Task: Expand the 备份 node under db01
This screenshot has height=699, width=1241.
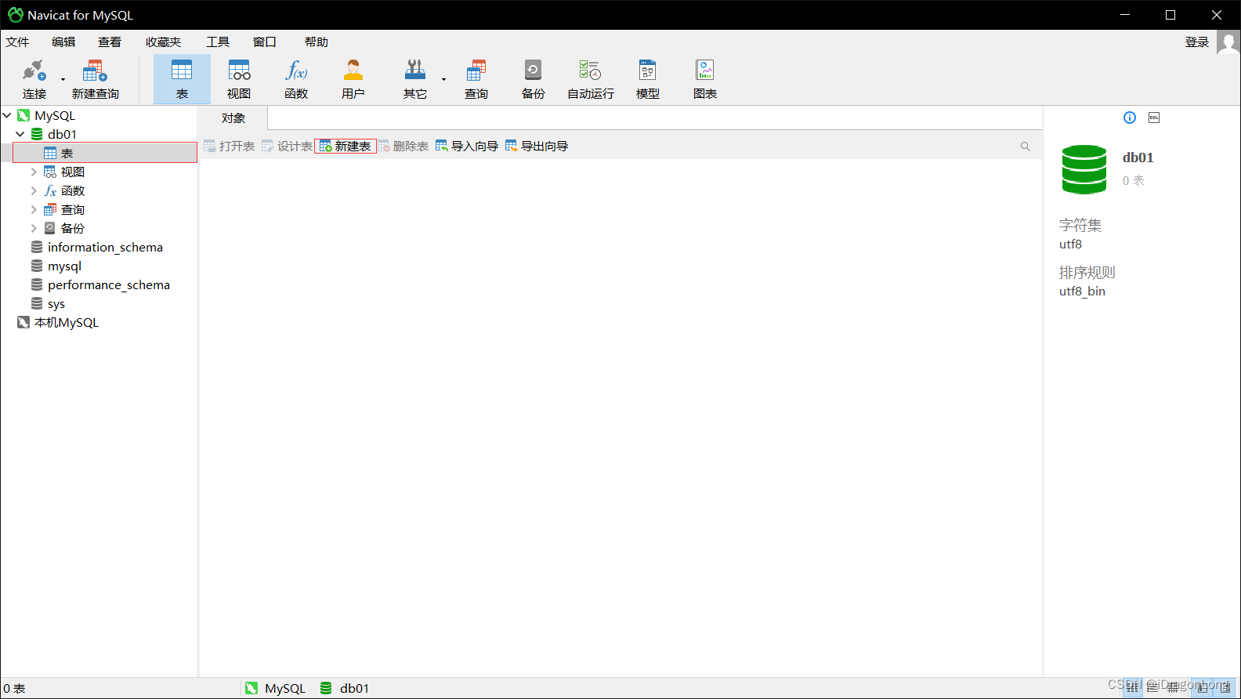Action: [x=34, y=228]
